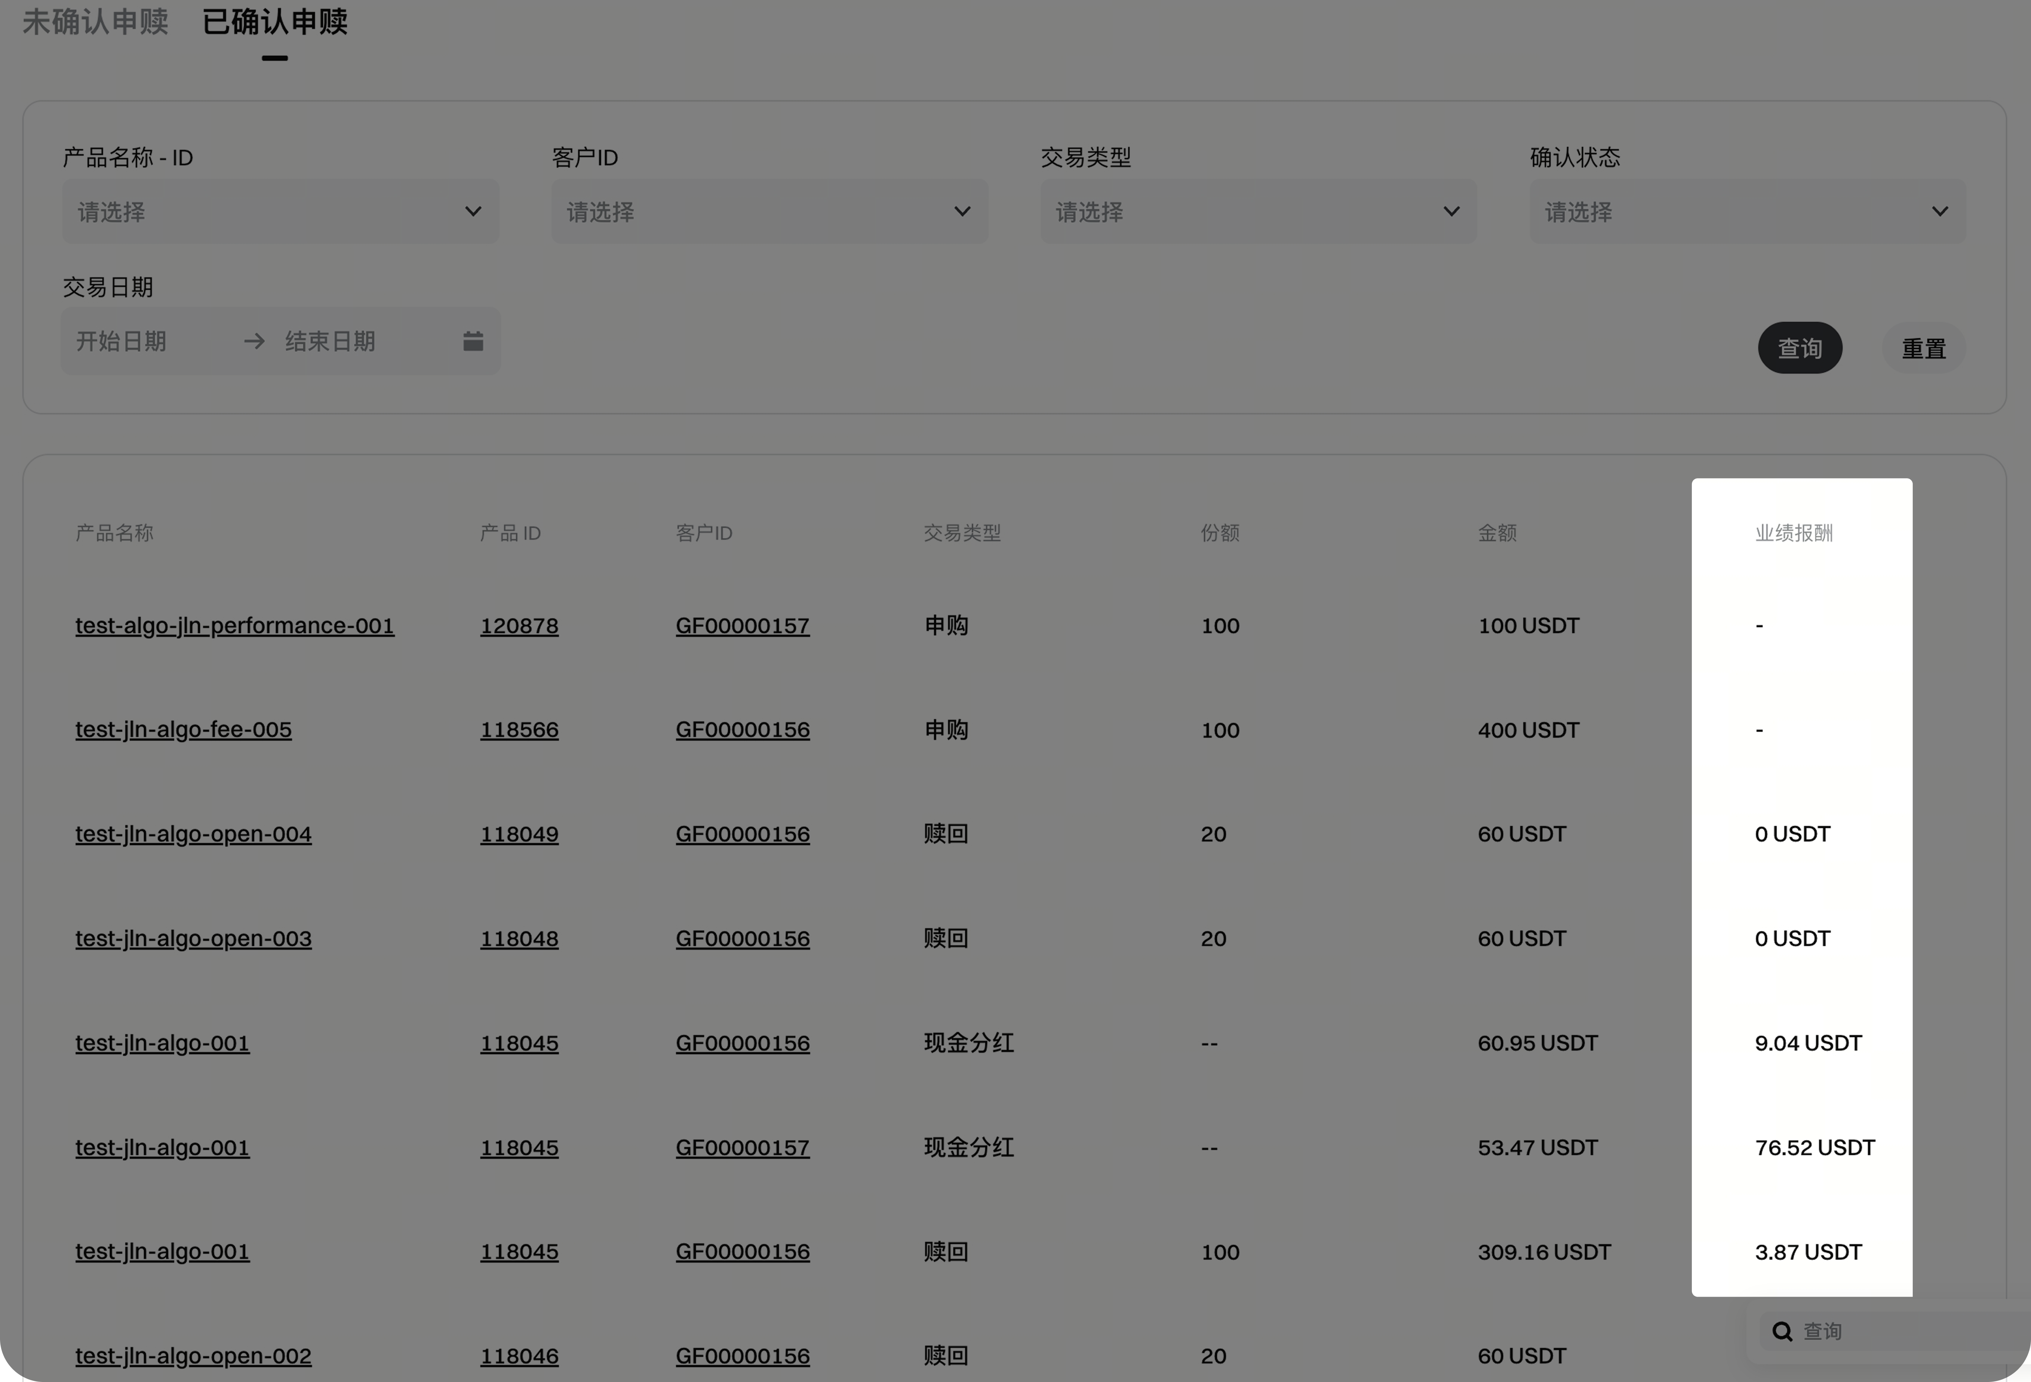Click product ID link 118049

(519, 834)
